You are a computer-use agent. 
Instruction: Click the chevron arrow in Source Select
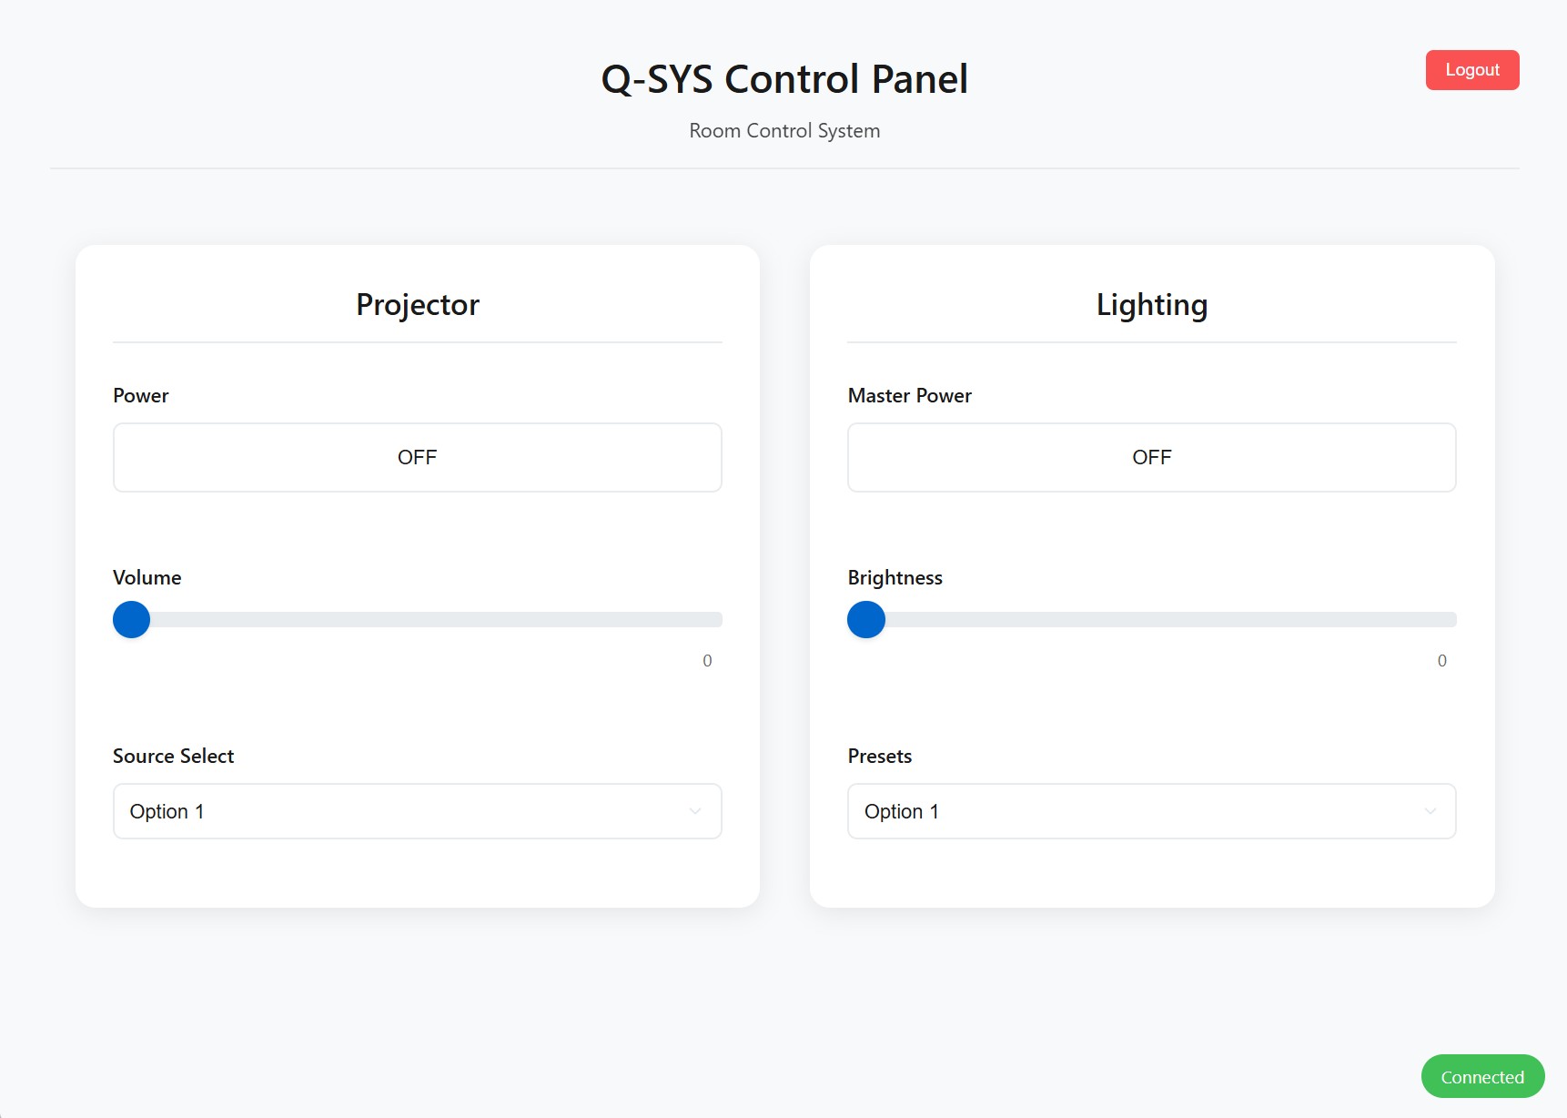pyautogui.click(x=695, y=811)
